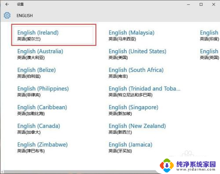Go back with the arrow icon
The height and width of the screenshot is (174, 220).
[x=7, y=4]
